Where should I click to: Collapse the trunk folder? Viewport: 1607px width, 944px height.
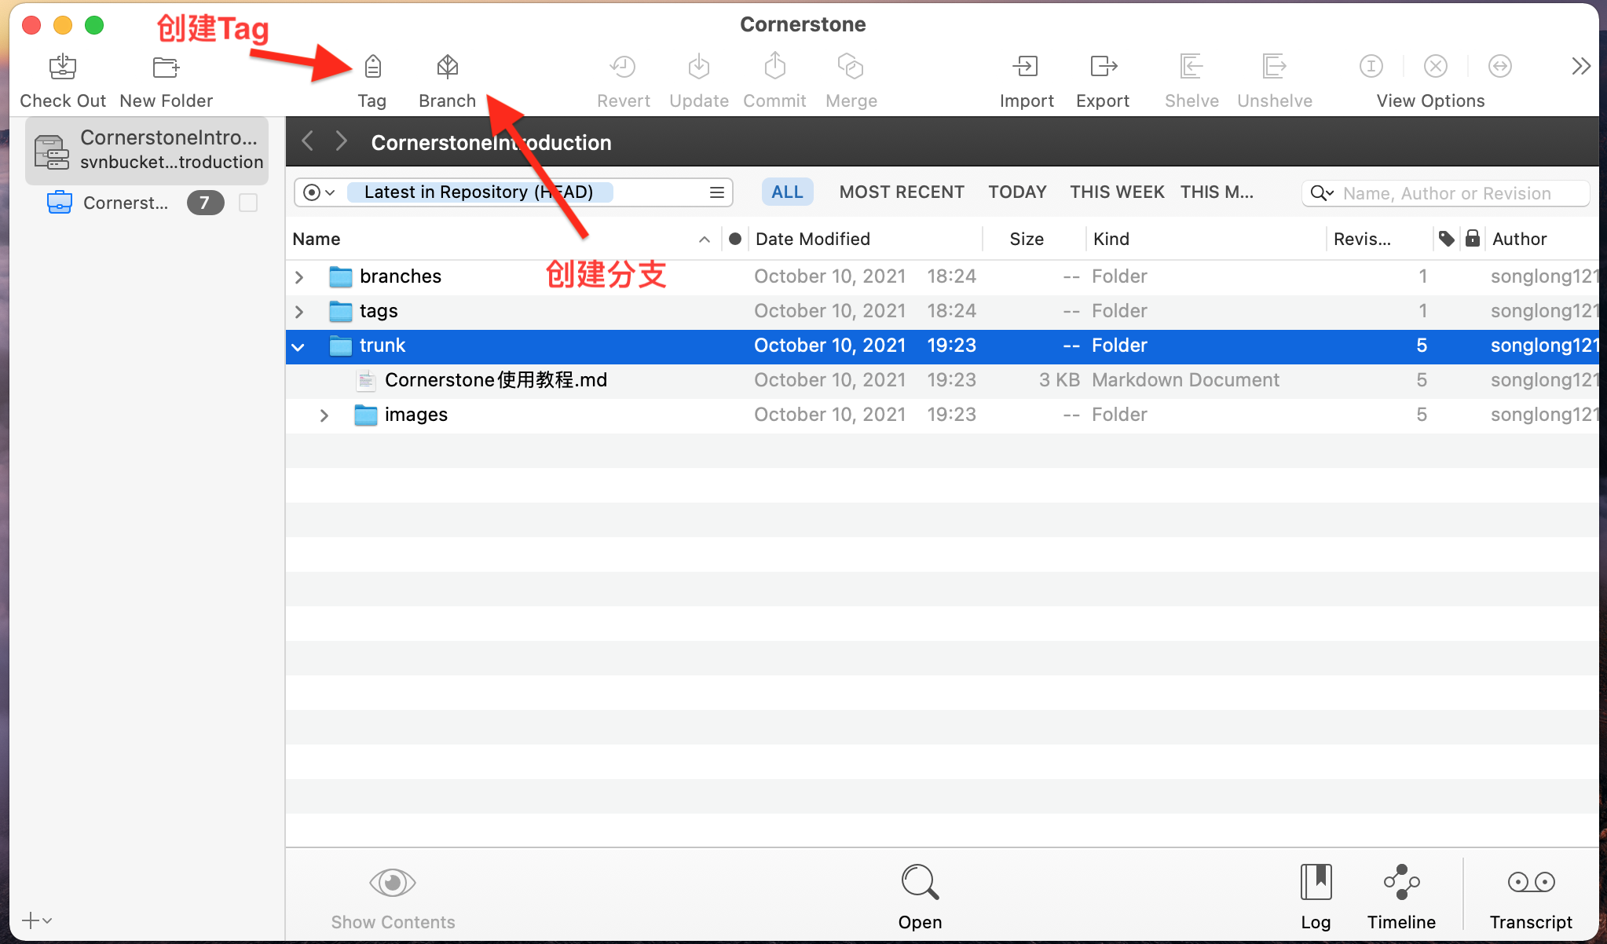[x=298, y=346]
